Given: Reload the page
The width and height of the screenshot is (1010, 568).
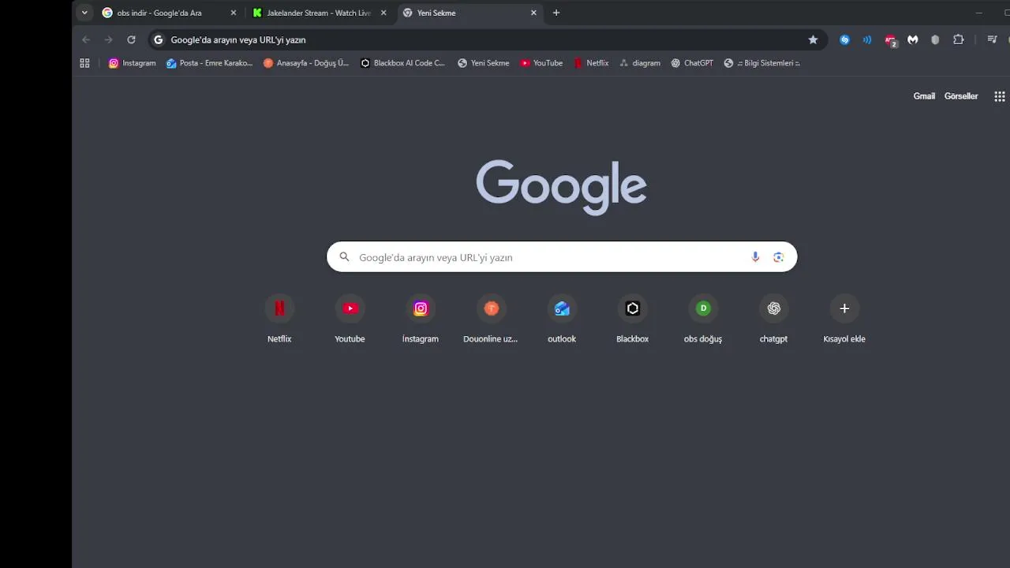Looking at the screenshot, I should click(131, 39).
